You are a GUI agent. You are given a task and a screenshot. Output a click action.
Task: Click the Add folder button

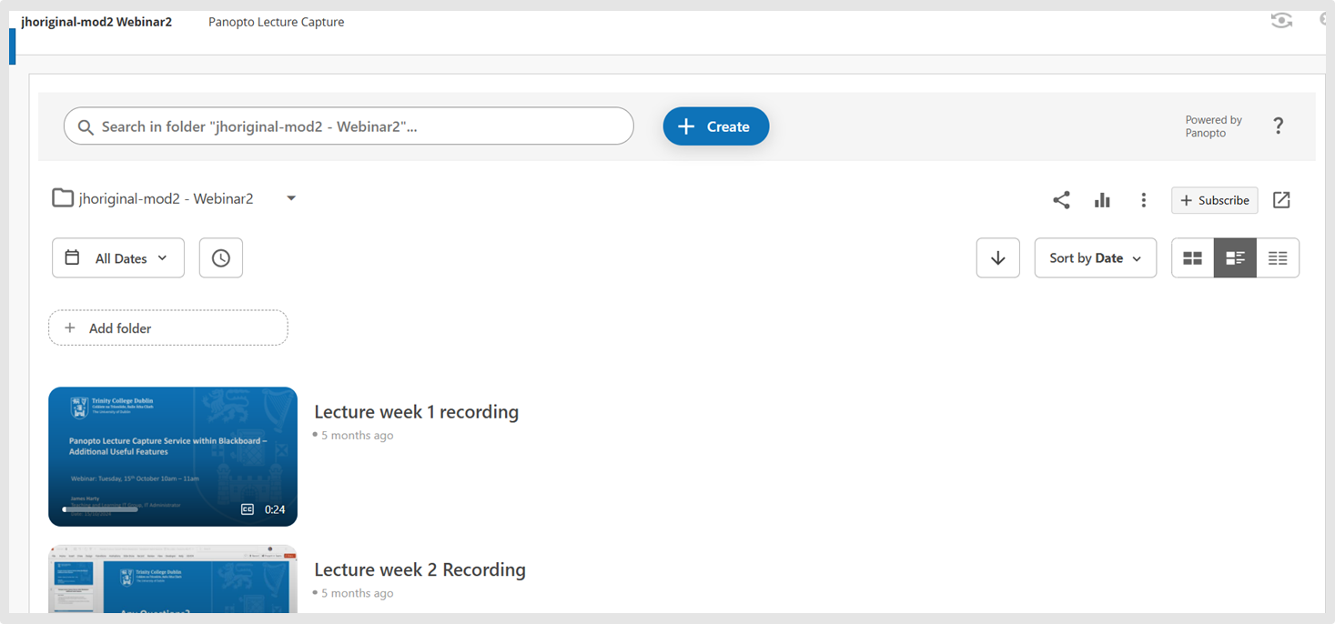168,328
